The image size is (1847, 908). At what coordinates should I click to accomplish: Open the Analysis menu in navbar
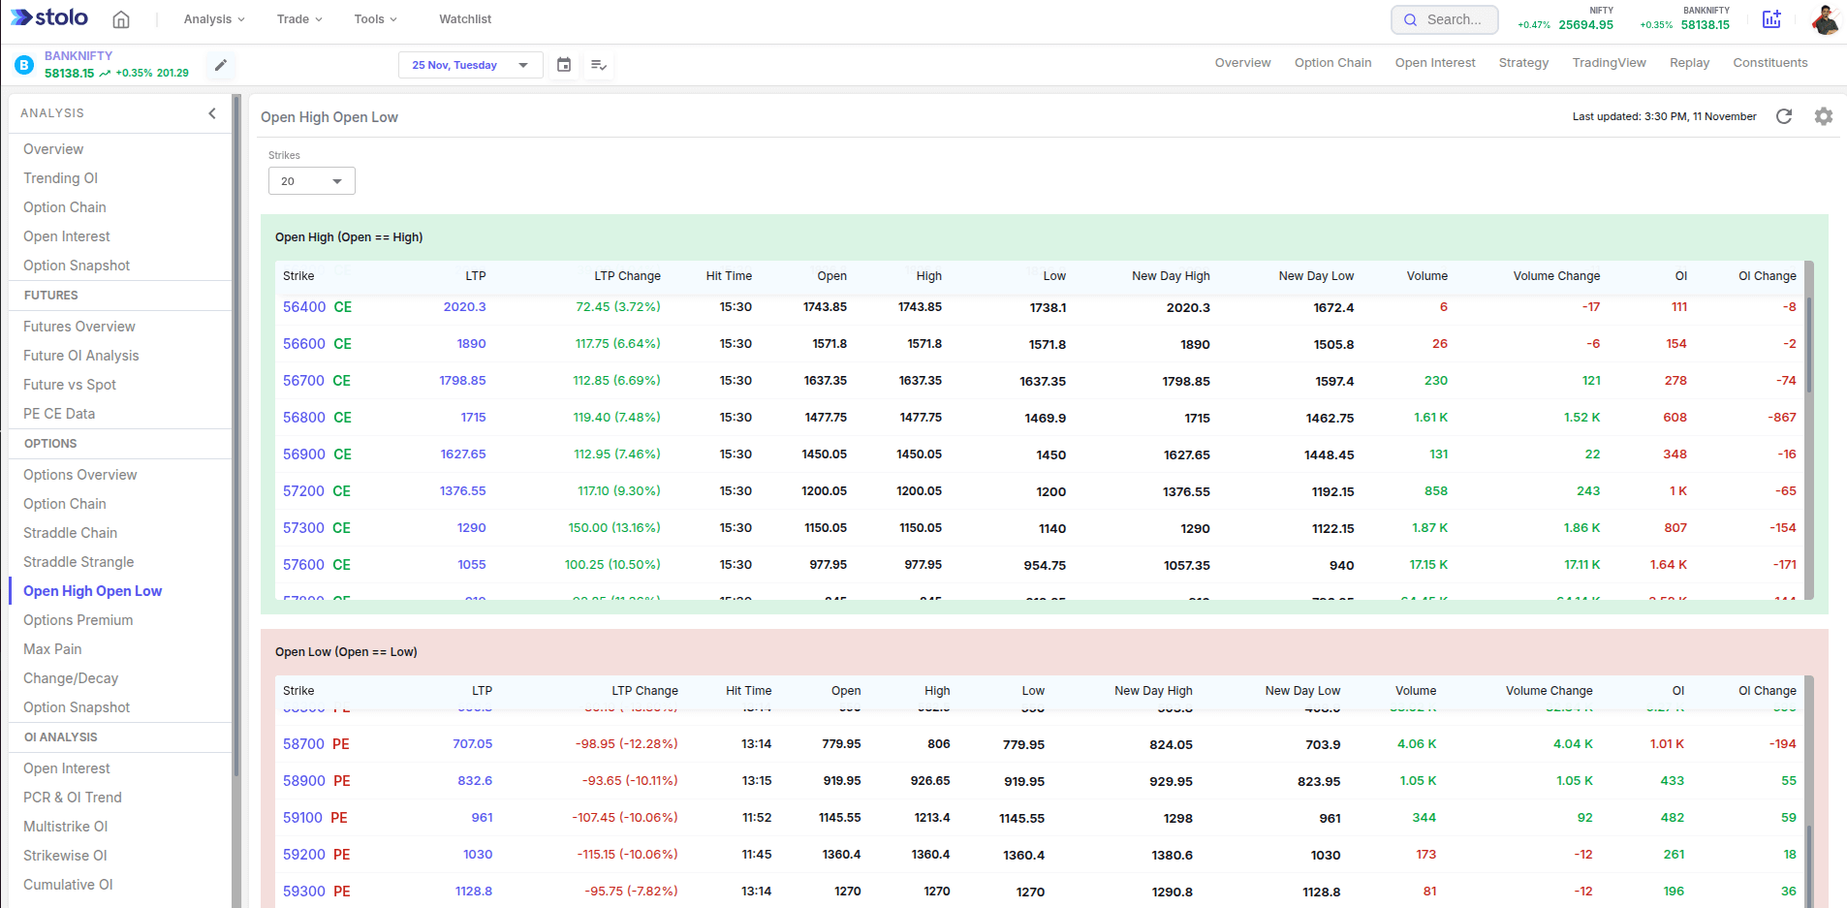tap(213, 19)
